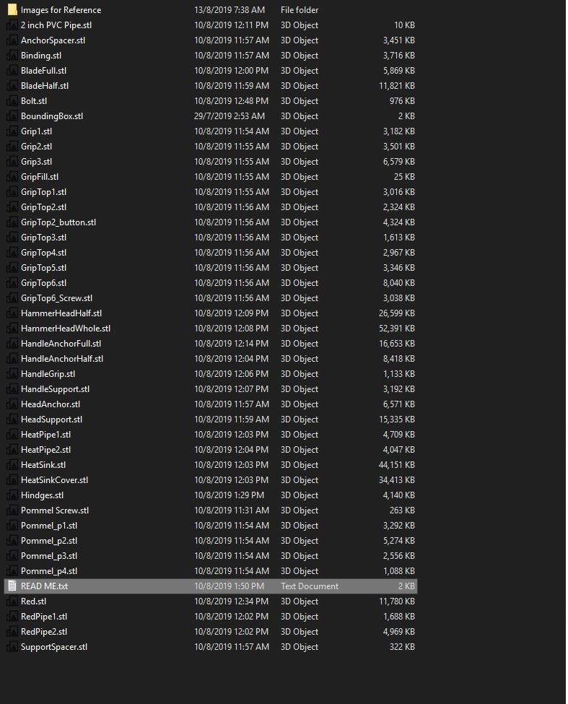Select the 2 inch PVC Pipe.stl icon
This screenshot has width=568, height=704.
point(12,25)
